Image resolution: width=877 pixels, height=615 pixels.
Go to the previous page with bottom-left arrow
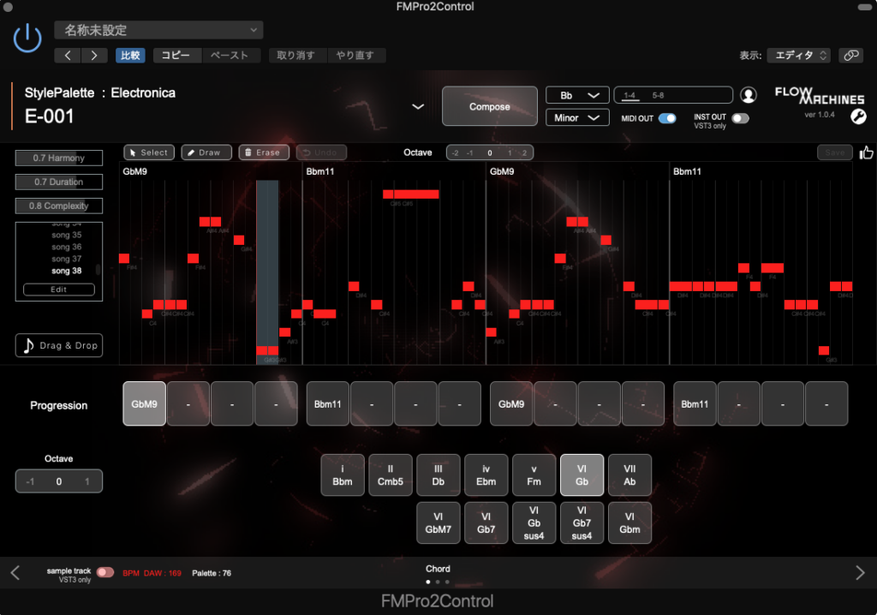[x=15, y=572]
